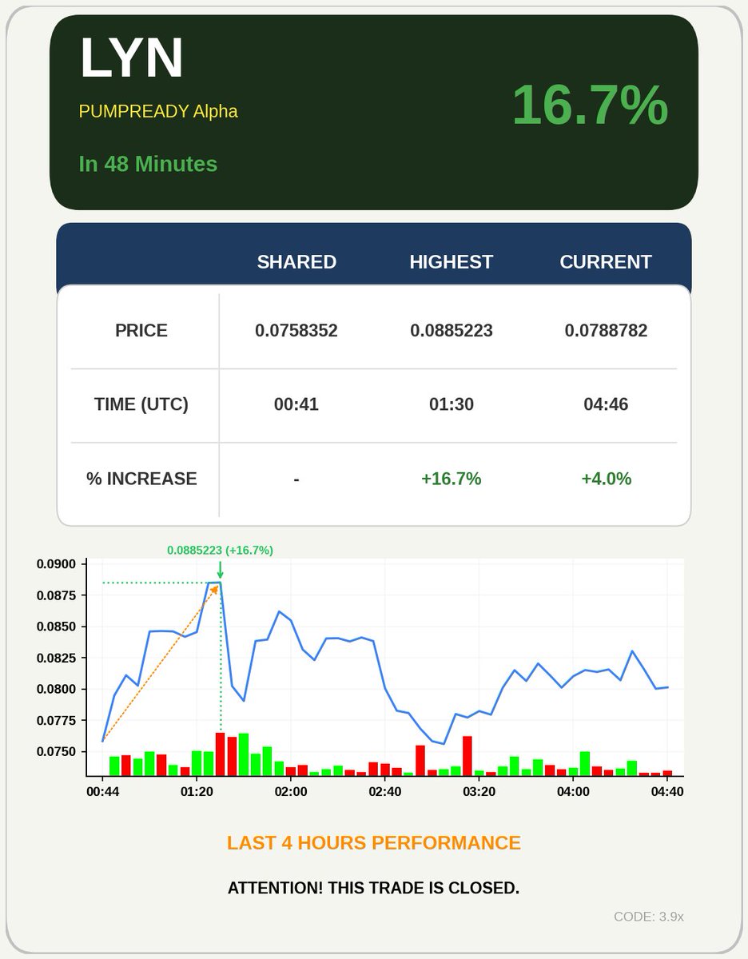Click current time 04:46

click(606, 404)
